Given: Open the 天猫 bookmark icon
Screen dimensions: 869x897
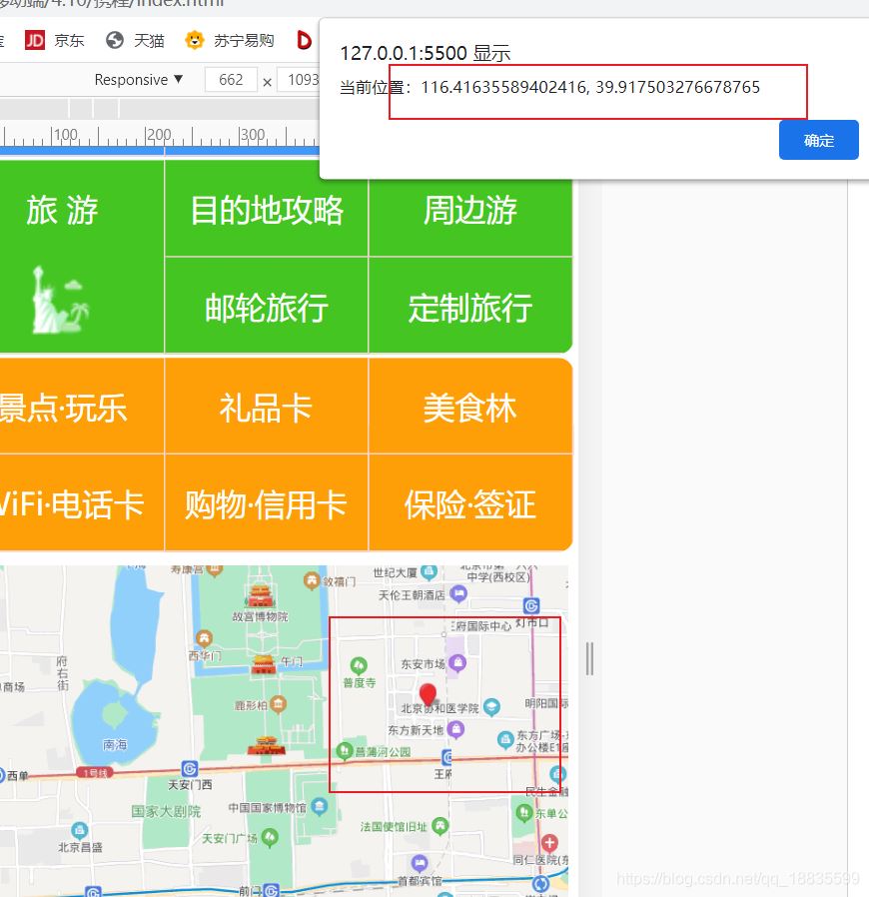Looking at the screenshot, I should point(115,40).
